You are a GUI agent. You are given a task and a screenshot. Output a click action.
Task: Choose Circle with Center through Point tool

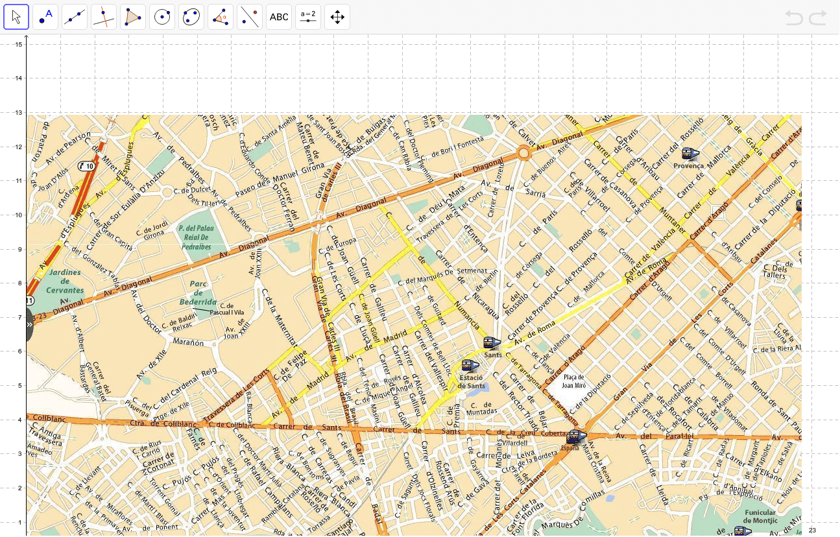pyautogui.click(x=162, y=17)
